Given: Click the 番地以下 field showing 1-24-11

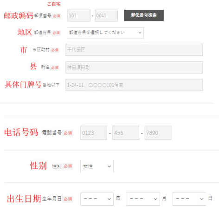Looking at the screenshot, I should 134,85.
